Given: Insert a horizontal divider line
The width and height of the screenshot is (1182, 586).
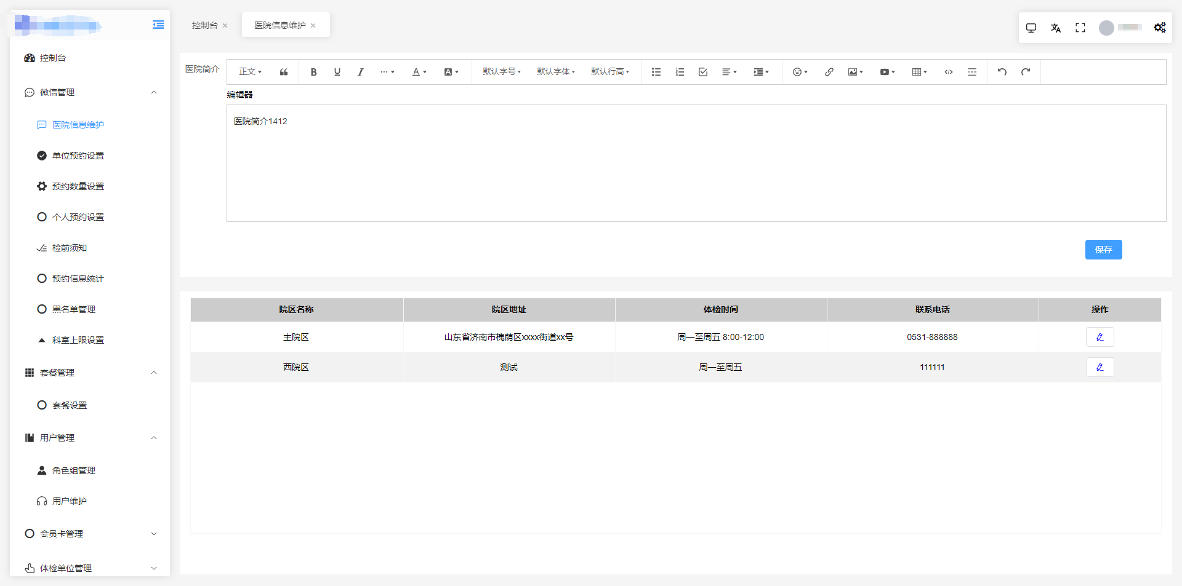Looking at the screenshot, I should (x=972, y=72).
